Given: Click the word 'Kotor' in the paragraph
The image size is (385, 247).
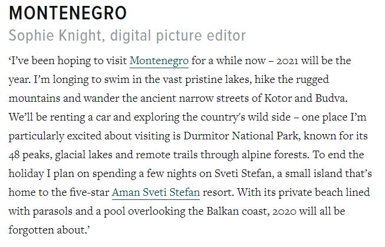Looking at the screenshot, I should (278, 98).
